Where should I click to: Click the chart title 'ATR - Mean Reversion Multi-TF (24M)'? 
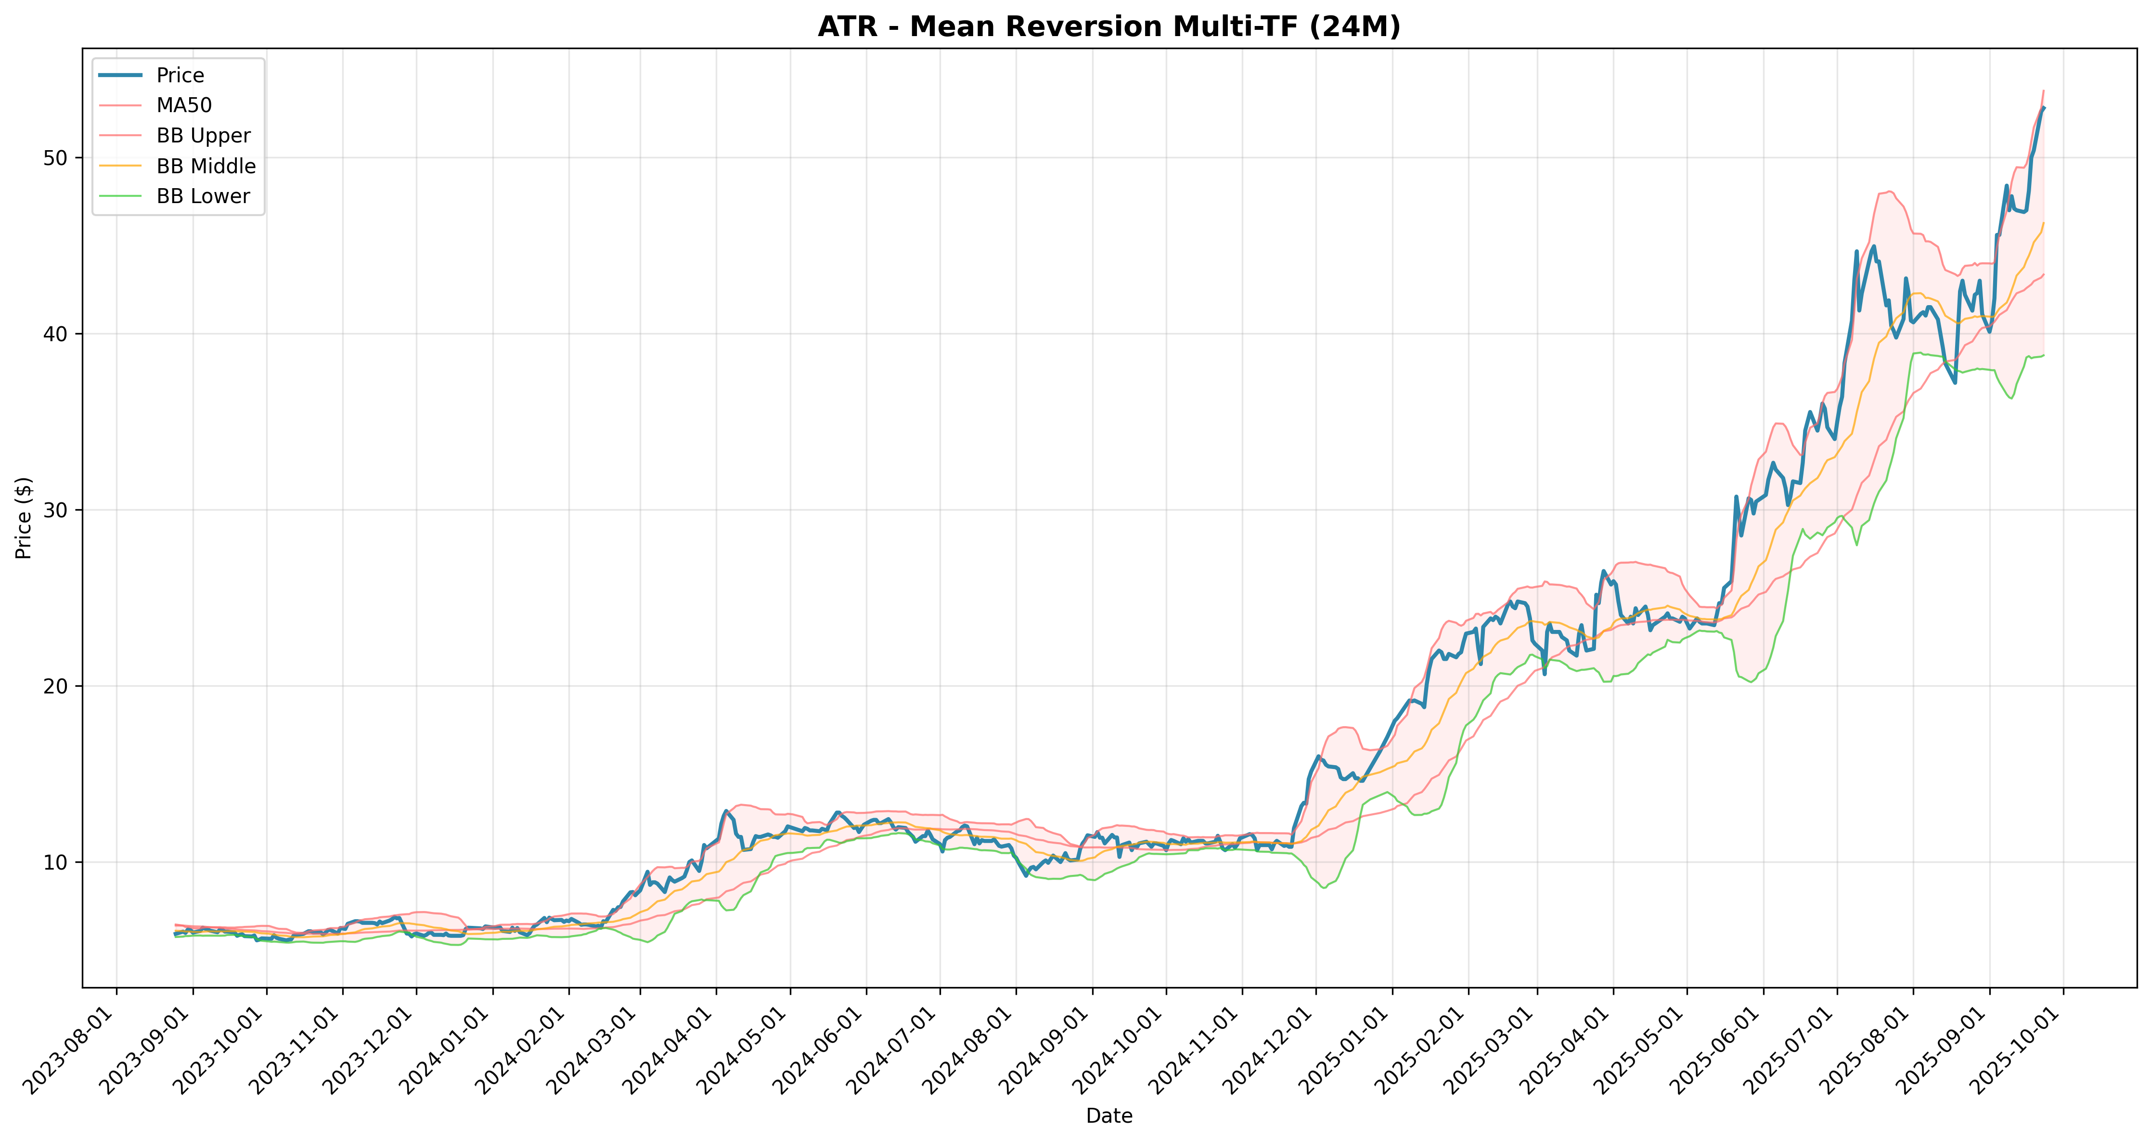(1109, 27)
